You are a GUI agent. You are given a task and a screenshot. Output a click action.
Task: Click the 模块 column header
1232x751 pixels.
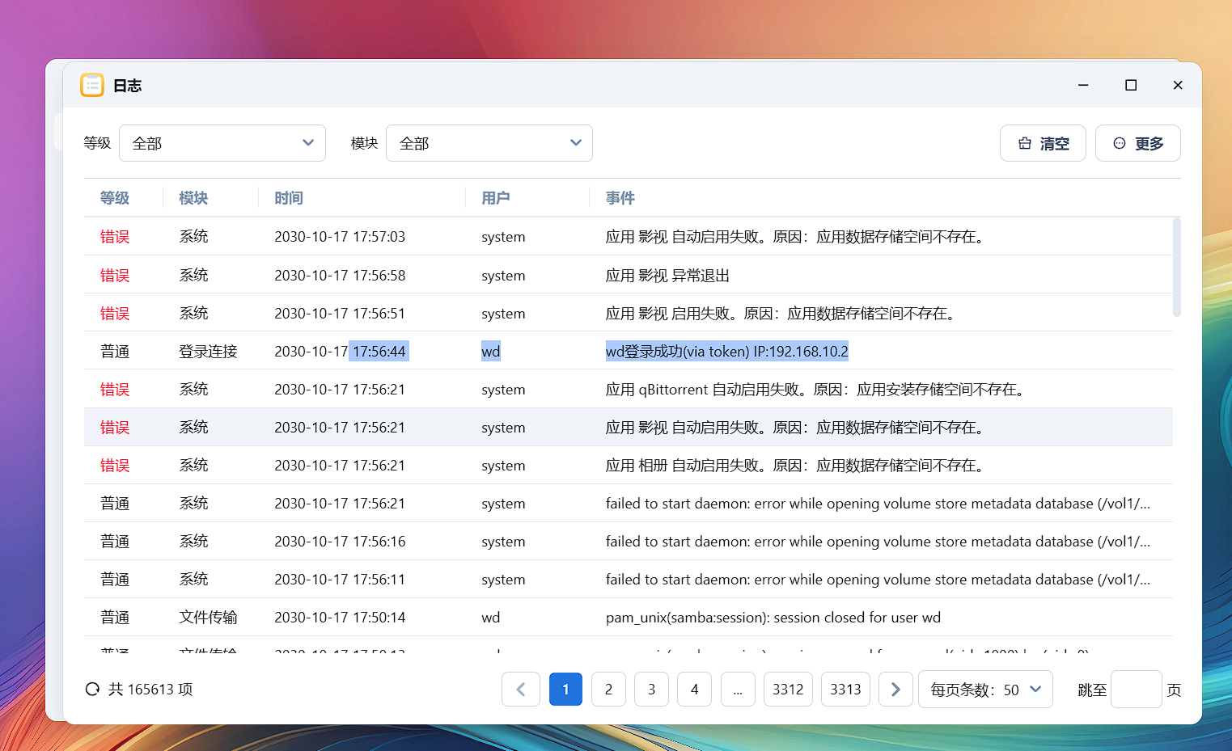coord(193,198)
